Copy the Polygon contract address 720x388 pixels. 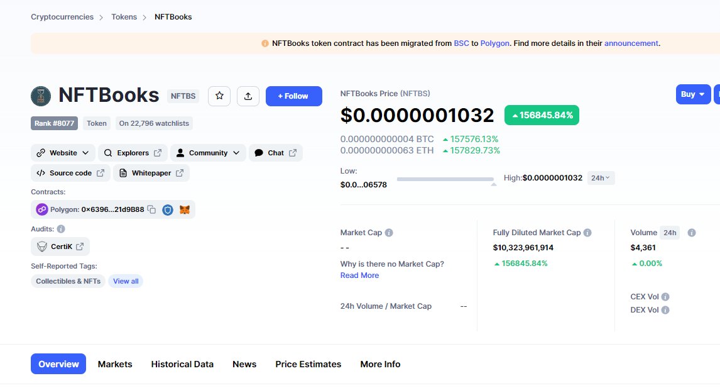coord(151,209)
